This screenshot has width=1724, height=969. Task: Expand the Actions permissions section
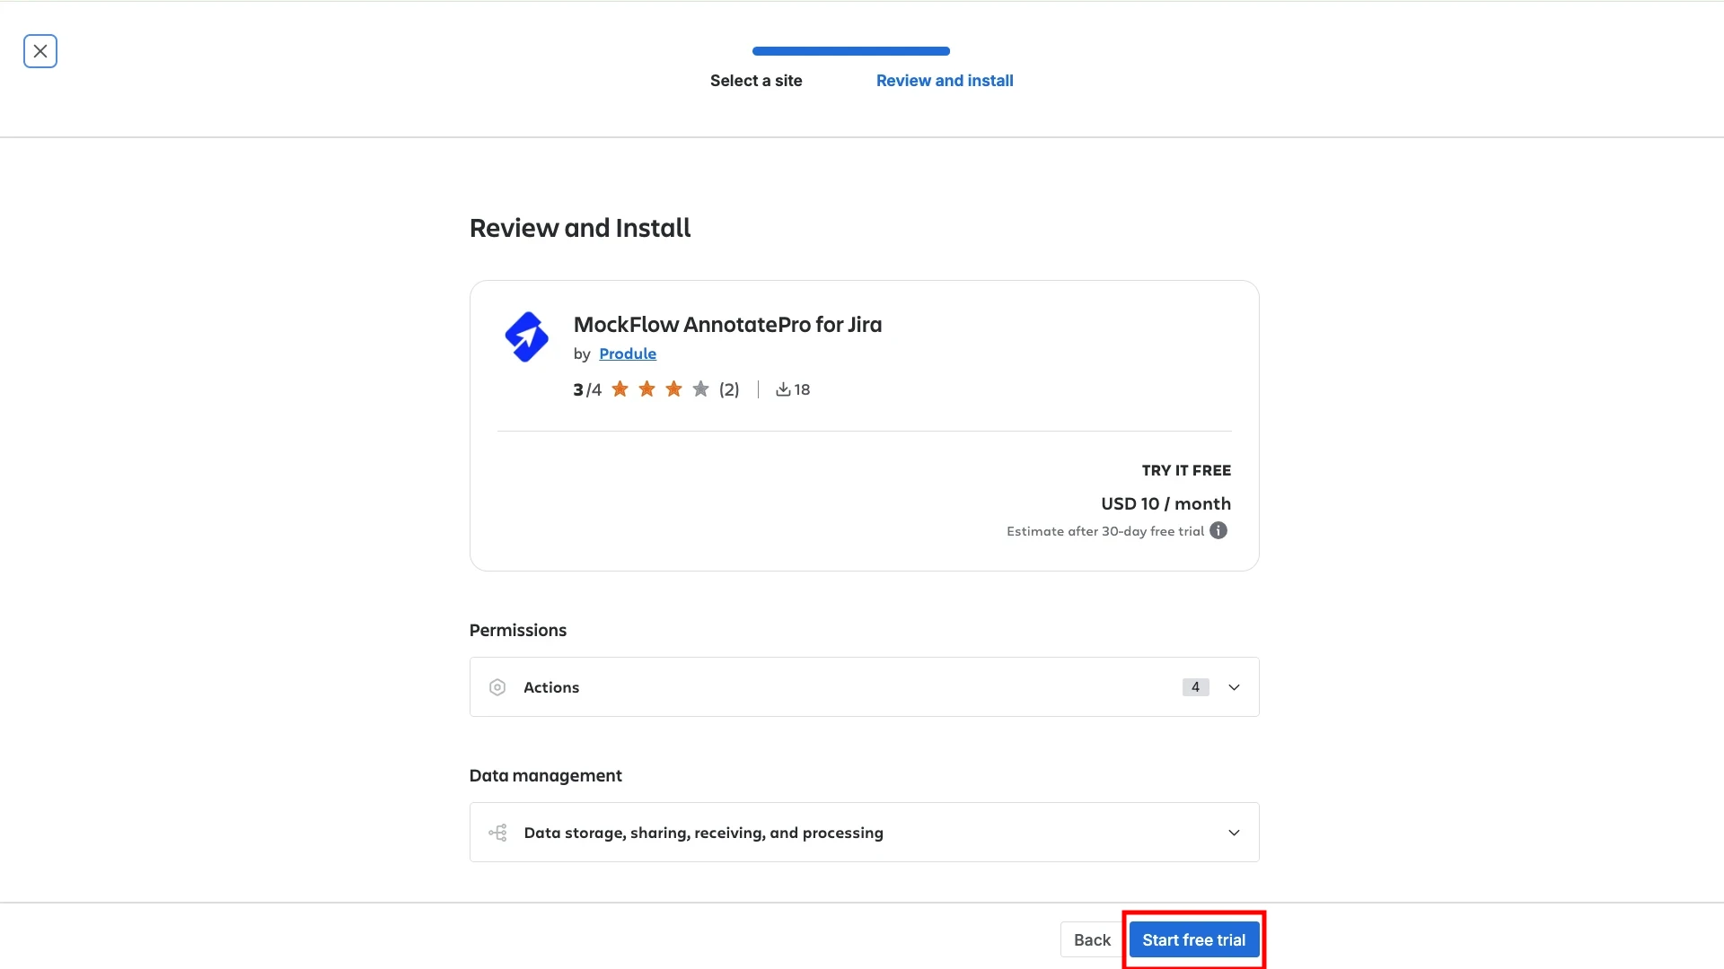1234,686
